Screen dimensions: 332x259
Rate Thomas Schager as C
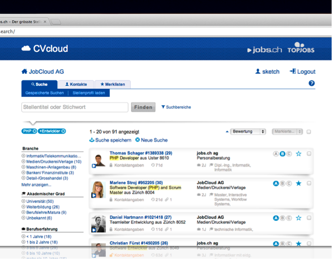coord(289,154)
